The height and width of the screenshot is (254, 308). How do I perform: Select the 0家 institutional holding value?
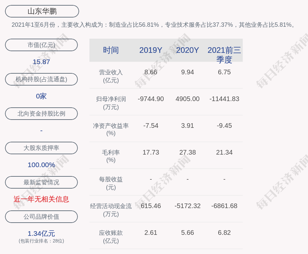click(41, 96)
